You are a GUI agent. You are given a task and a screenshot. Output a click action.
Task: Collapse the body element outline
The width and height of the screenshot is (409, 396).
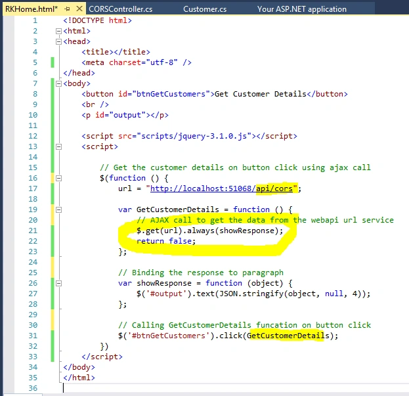coord(58,84)
